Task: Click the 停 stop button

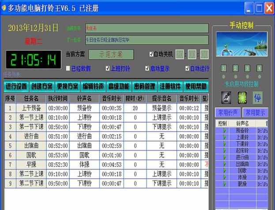Action: click(x=258, y=97)
